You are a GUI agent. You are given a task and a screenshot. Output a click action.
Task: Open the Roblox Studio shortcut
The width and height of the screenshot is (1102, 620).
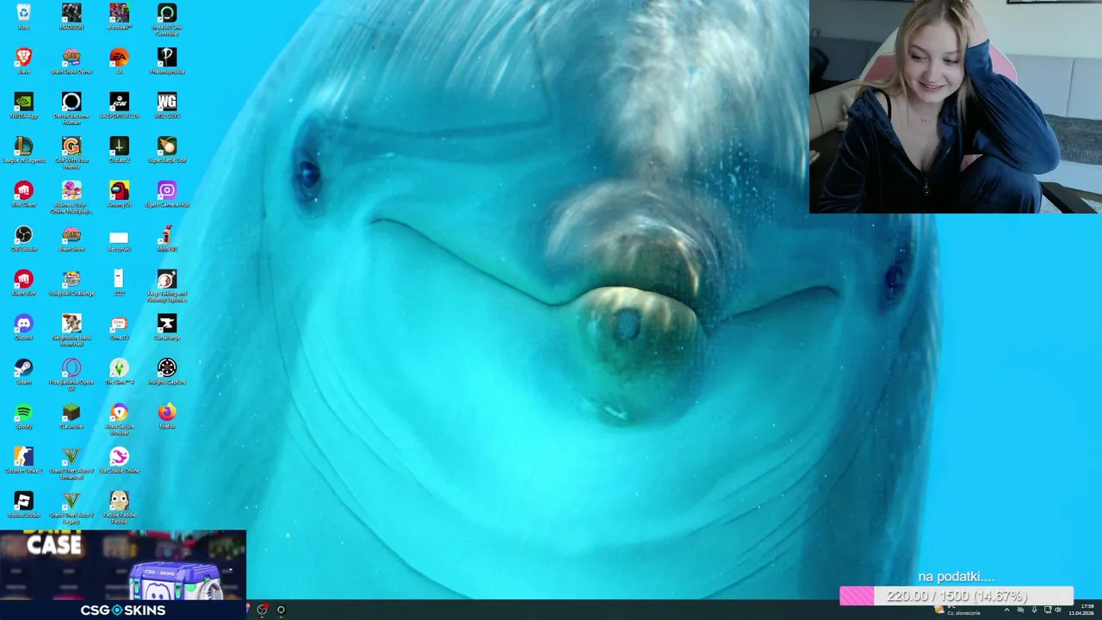click(23, 505)
